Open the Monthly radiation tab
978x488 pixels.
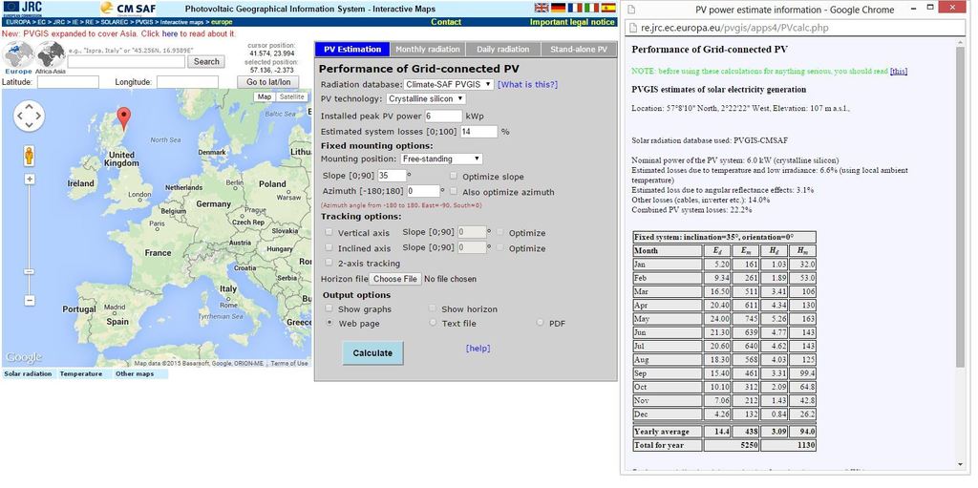tap(428, 50)
